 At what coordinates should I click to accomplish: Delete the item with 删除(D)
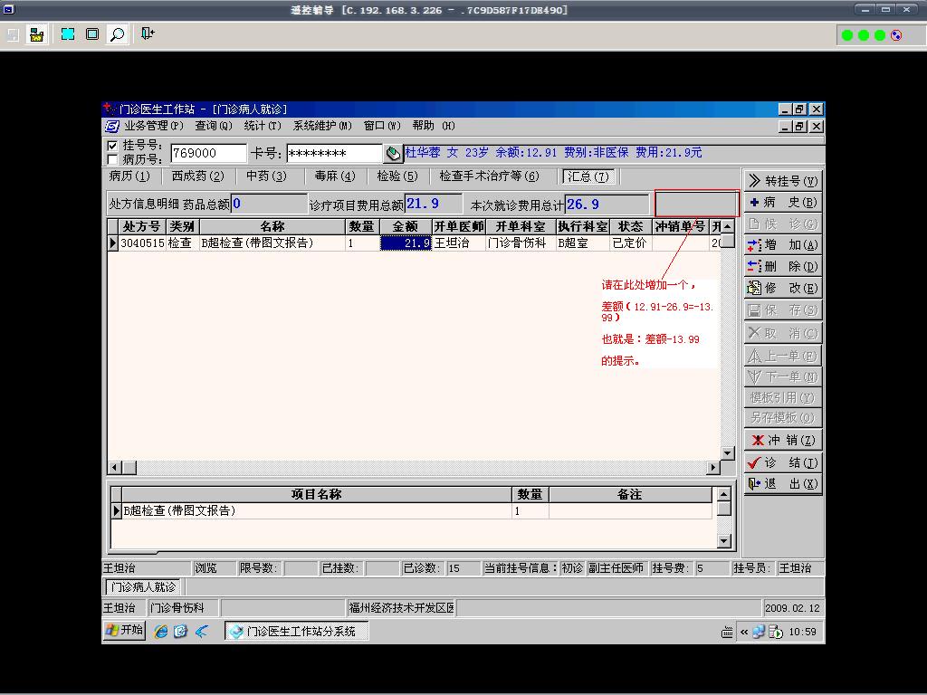[783, 267]
